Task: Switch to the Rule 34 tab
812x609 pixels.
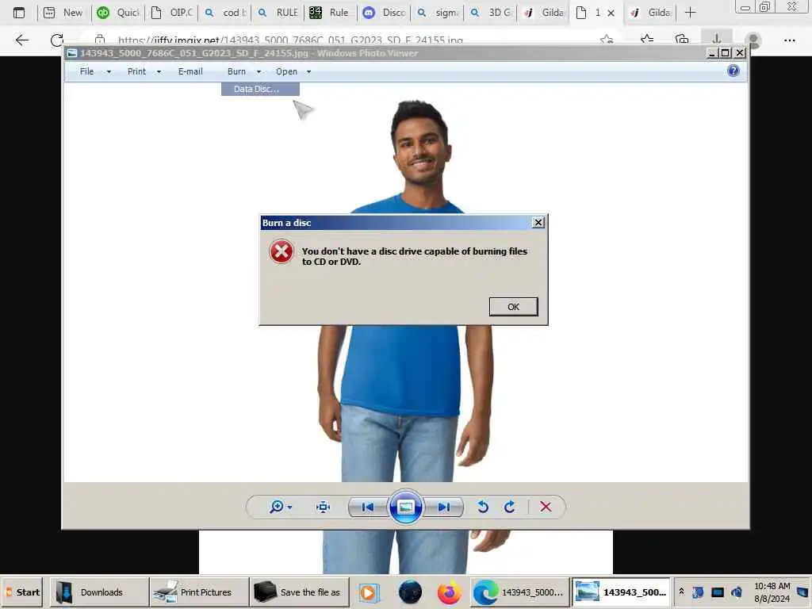Action: (331, 13)
